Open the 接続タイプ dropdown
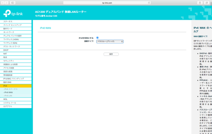The width and height of the screenshot is (212, 134). point(110,41)
